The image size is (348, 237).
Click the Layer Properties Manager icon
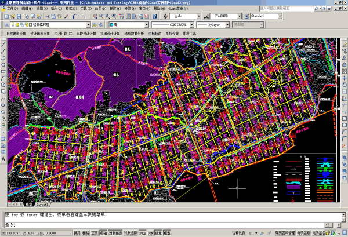click(6, 25)
